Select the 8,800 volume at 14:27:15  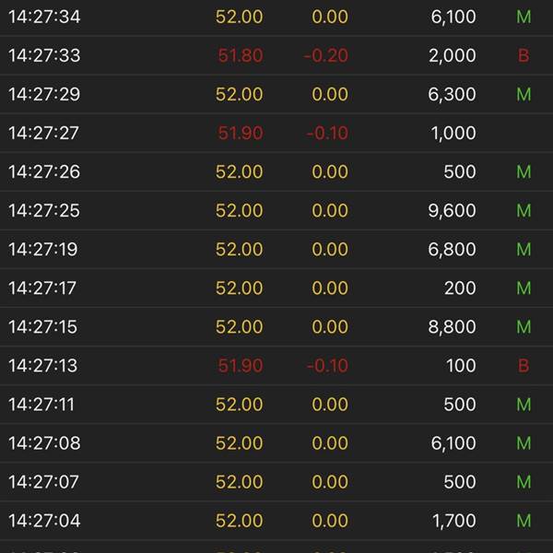pos(453,327)
